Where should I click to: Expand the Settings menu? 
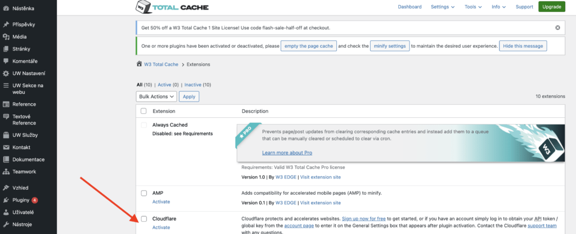pos(443,7)
